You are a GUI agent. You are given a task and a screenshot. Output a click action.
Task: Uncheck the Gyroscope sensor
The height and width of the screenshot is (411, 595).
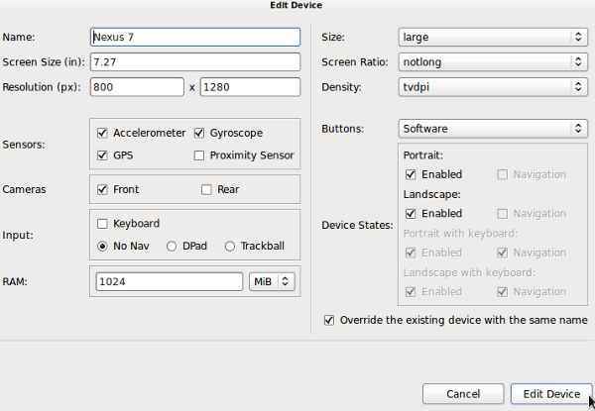click(199, 133)
